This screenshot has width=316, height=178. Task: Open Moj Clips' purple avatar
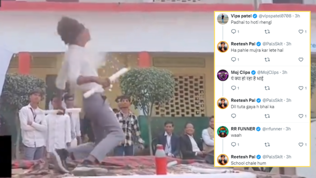tap(223, 75)
